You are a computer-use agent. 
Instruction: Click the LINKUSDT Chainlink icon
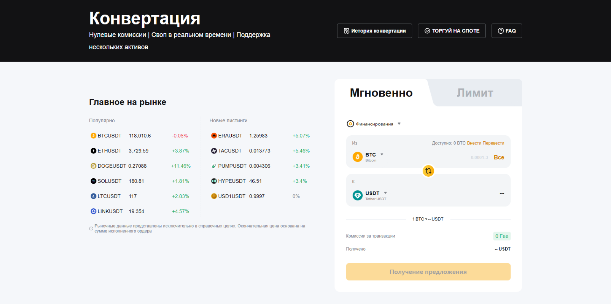(x=93, y=211)
